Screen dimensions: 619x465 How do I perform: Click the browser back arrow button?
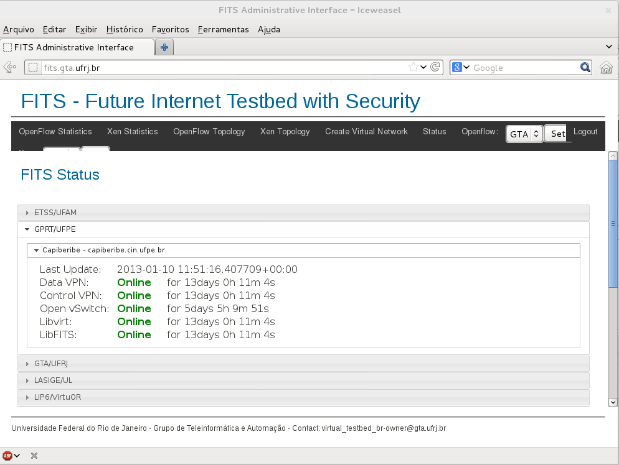tap(9, 68)
